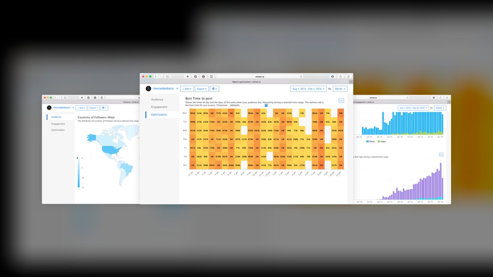Viewport: 493px width, 277px height.
Task: Click Brazil on the followers map
Action: tap(127, 169)
